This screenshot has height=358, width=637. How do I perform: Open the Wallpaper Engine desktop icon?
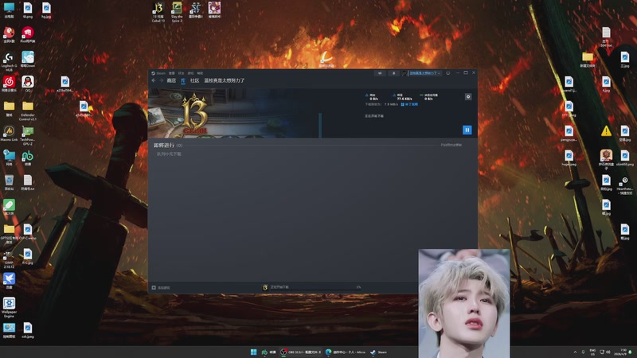pyautogui.click(x=9, y=307)
